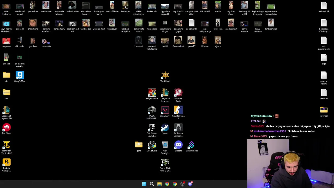Image resolution: width=334 pixels, height=188 pixels.
Task: Select the tayfalik image file
Action: (x=165, y=42)
